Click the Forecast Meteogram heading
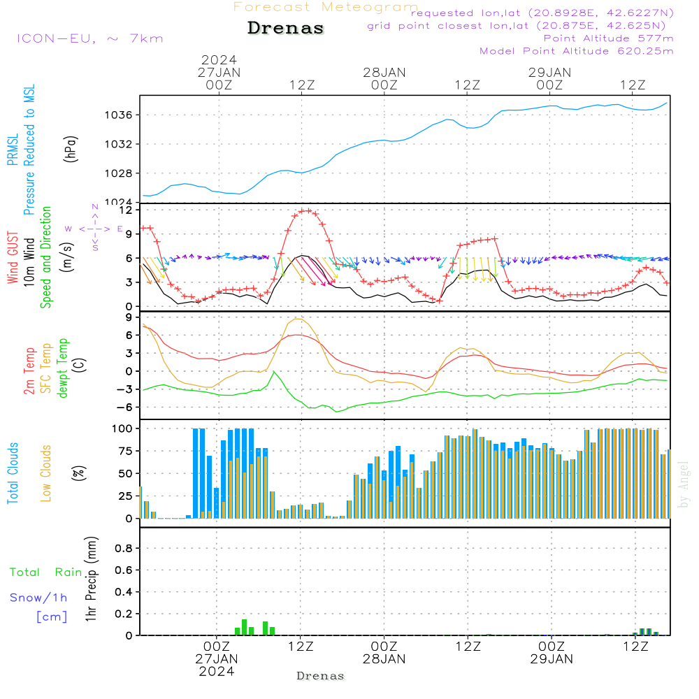Image resolution: width=699 pixels, height=699 pixels. click(x=326, y=7)
